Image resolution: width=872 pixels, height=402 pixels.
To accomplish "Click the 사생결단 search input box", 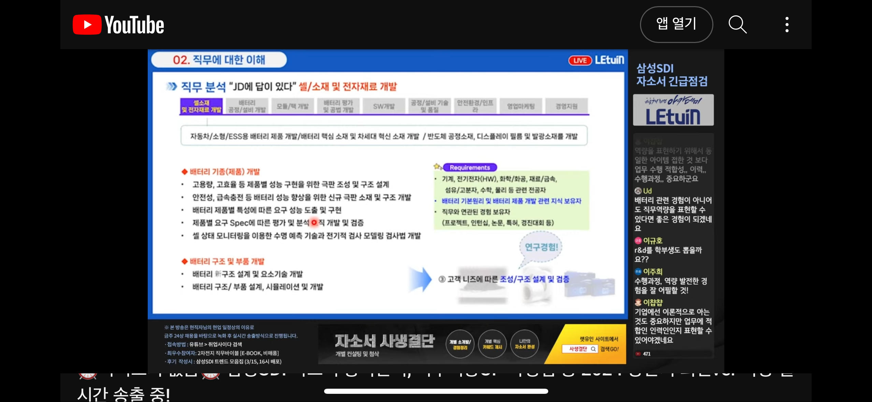I will [580, 349].
